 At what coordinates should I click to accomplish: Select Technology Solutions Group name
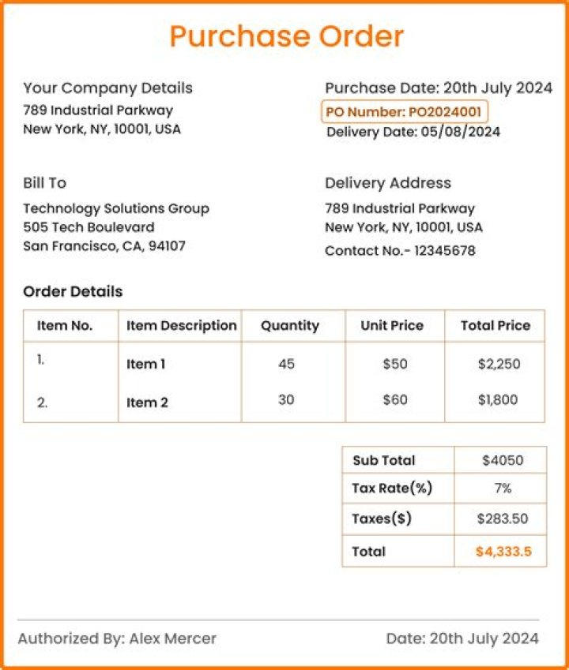(116, 208)
